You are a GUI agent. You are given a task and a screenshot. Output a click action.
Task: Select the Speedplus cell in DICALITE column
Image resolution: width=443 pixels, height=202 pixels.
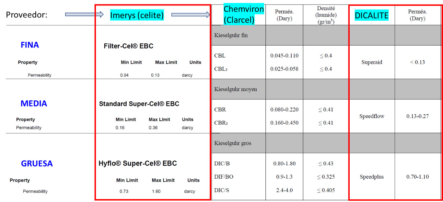[372, 177]
